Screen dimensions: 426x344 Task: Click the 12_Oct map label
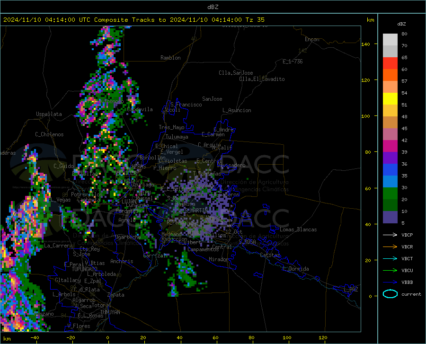234,231
